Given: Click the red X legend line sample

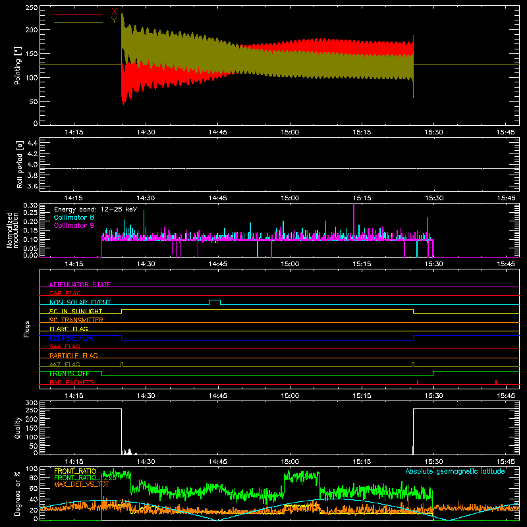Looking at the screenshot, I should tap(78, 14).
